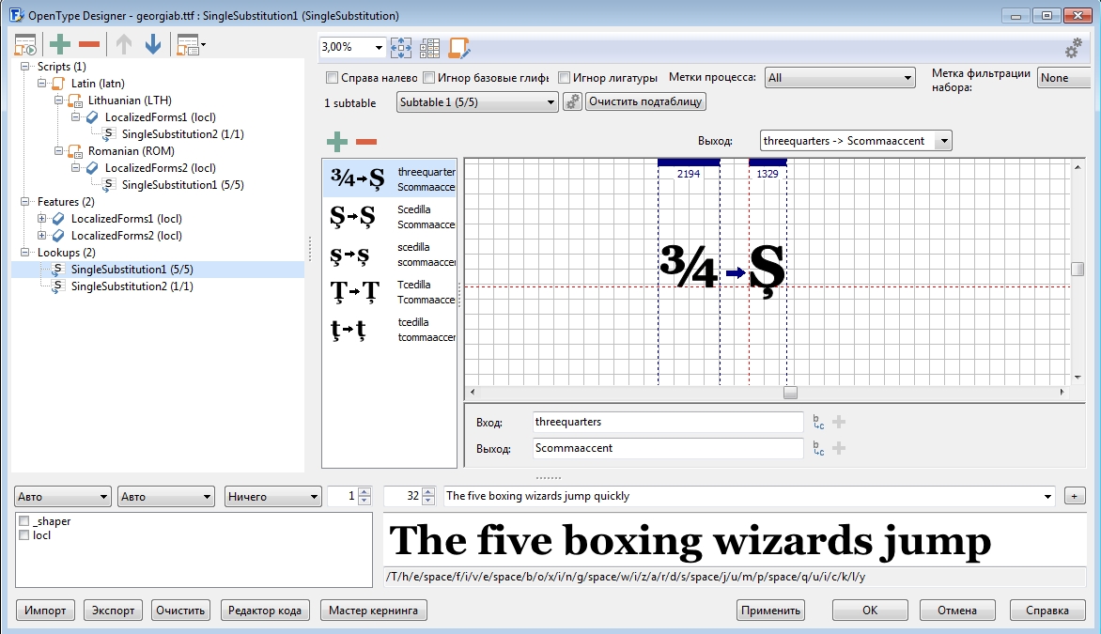Remove substitution with red minus
The image size is (1101, 634).
(x=366, y=141)
